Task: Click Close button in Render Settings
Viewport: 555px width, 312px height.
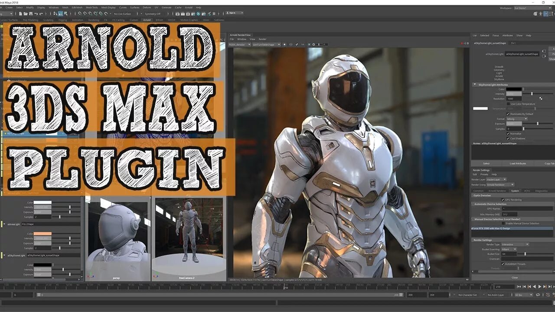Action: click(514, 277)
